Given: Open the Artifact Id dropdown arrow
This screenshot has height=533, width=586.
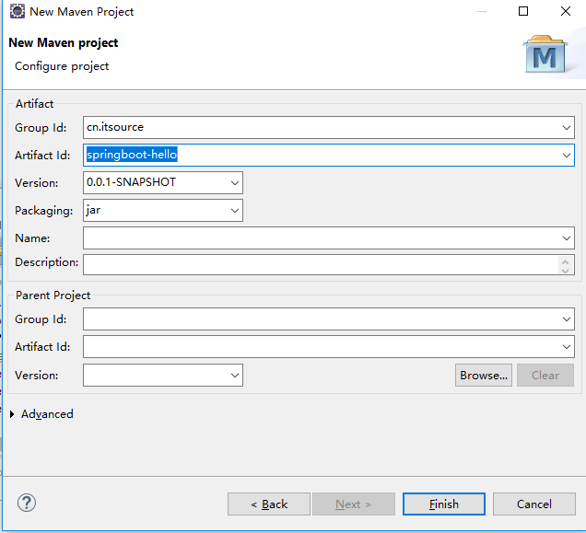Looking at the screenshot, I should pyautogui.click(x=567, y=156).
